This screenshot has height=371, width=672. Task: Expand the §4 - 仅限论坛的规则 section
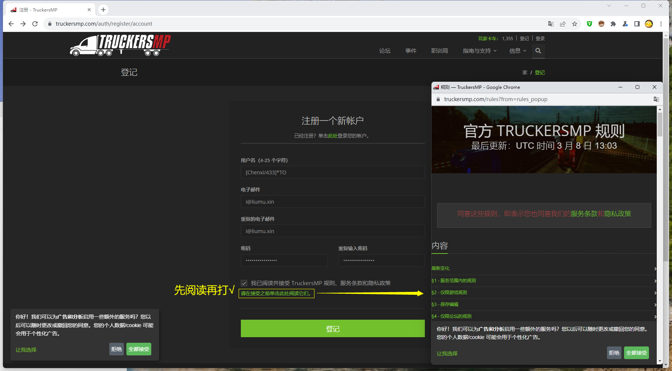(544, 316)
